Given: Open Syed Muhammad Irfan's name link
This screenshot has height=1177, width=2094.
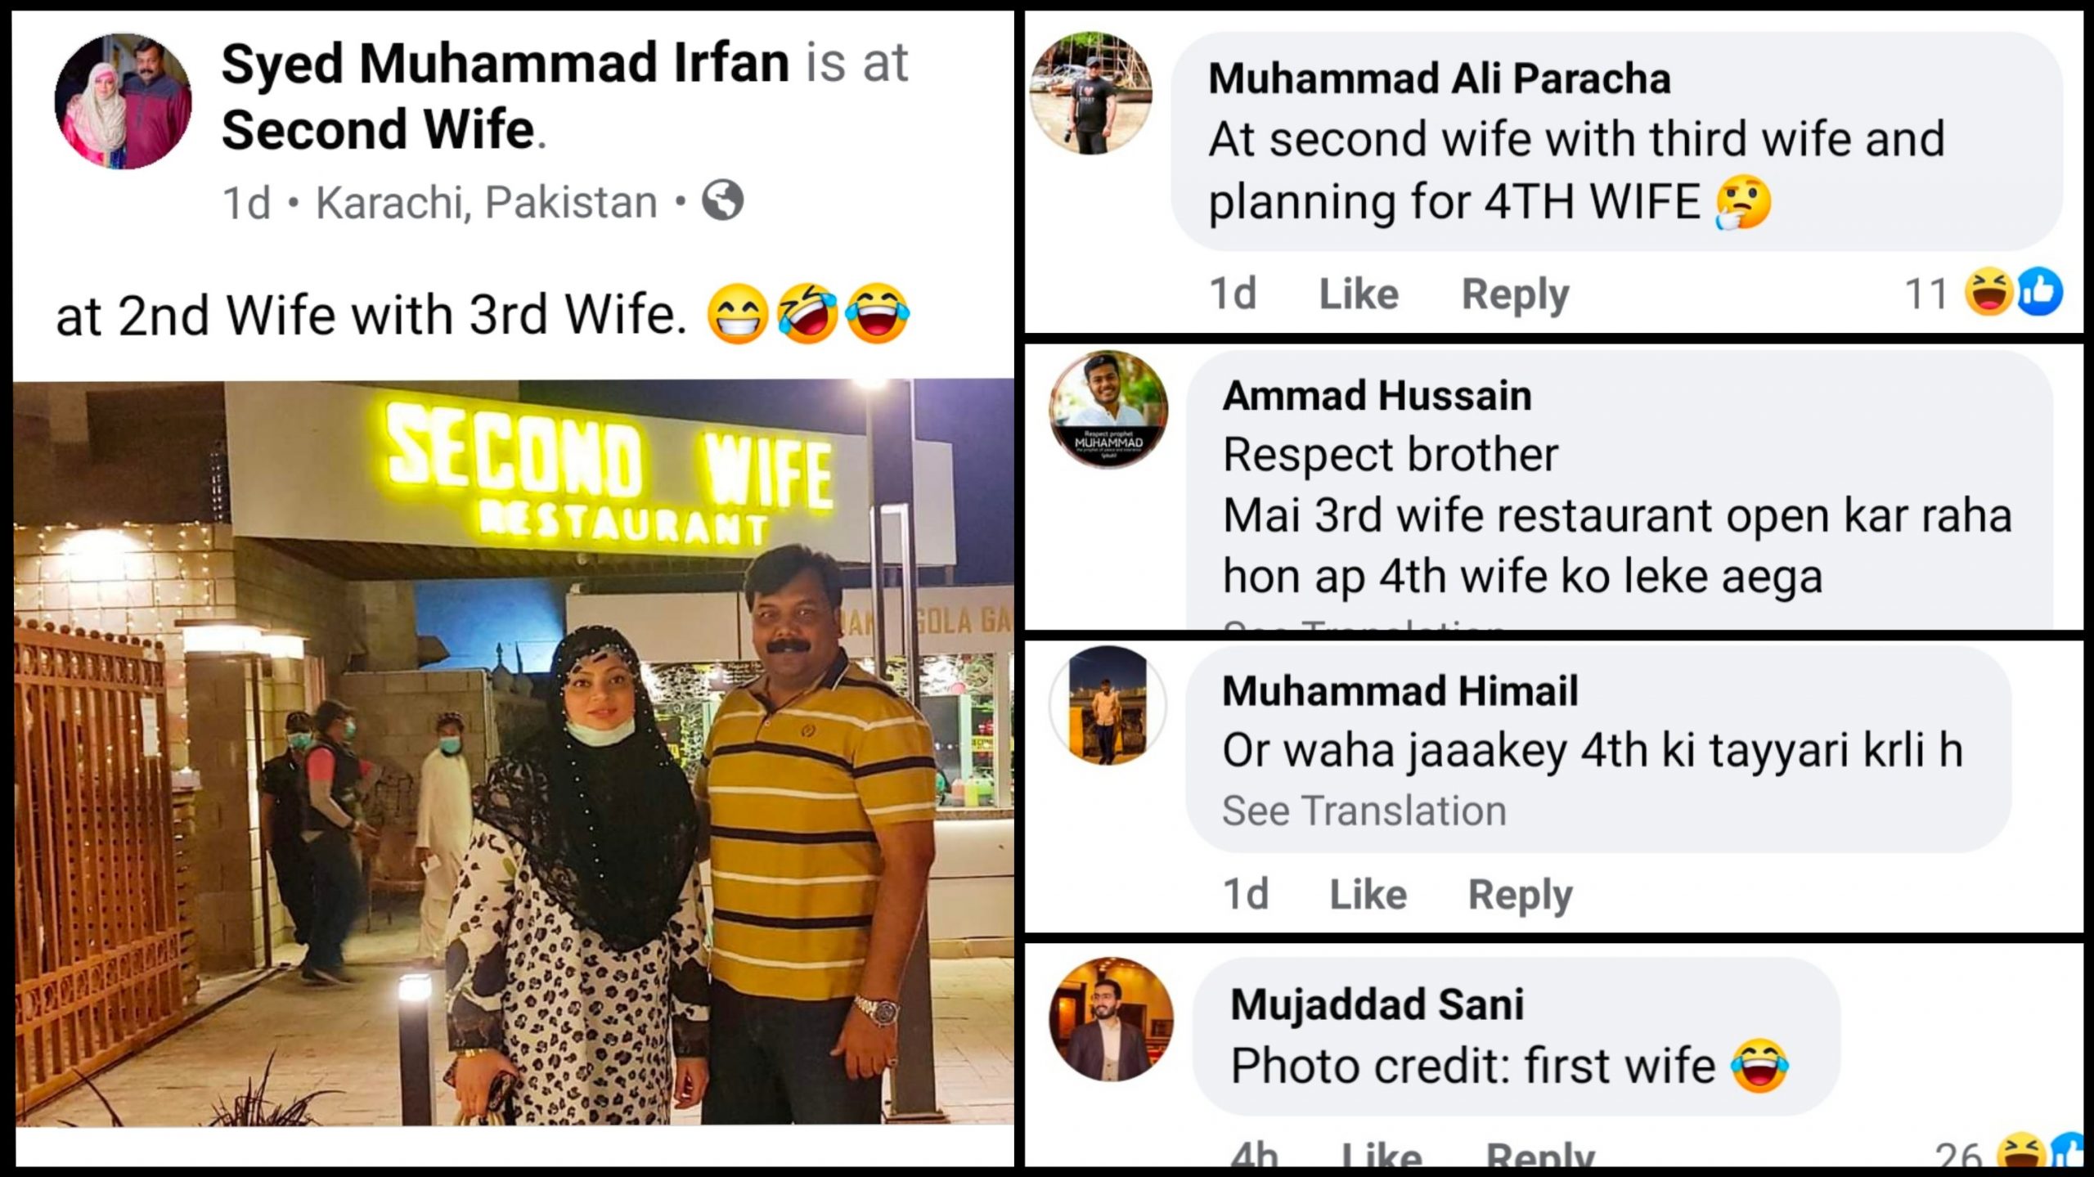Looking at the screenshot, I should (506, 63).
